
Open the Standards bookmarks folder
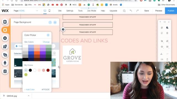[x=17, y=5]
